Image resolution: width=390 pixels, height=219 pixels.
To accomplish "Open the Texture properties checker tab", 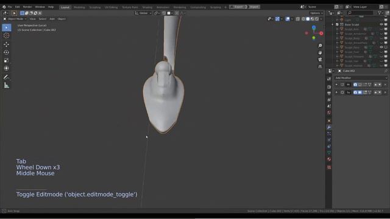I will coord(329,167).
